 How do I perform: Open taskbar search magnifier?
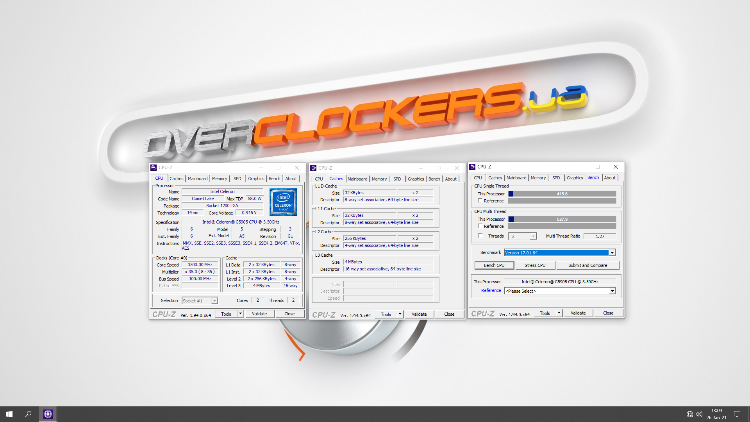pyautogui.click(x=28, y=414)
